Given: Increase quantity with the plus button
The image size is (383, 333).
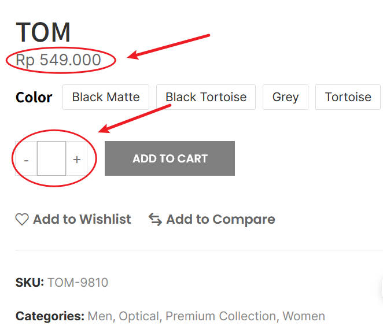Looking at the screenshot, I should (x=77, y=158).
